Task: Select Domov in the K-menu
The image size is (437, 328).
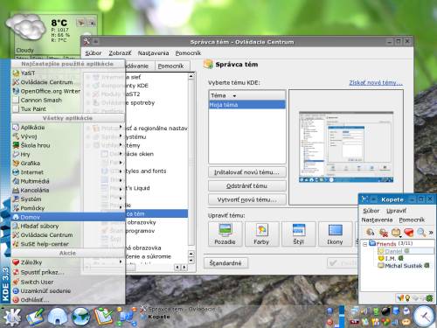Action: (68, 217)
